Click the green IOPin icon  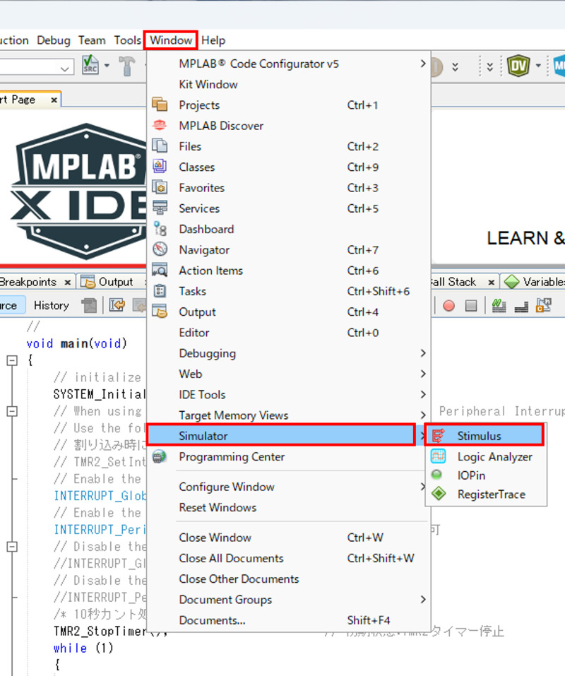pos(438,475)
